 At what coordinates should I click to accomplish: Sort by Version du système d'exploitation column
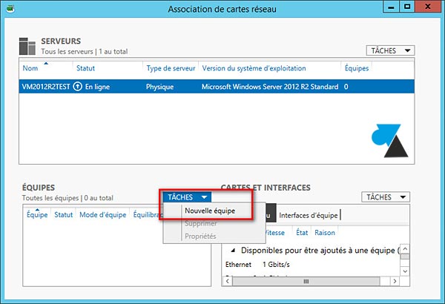click(254, 68)
